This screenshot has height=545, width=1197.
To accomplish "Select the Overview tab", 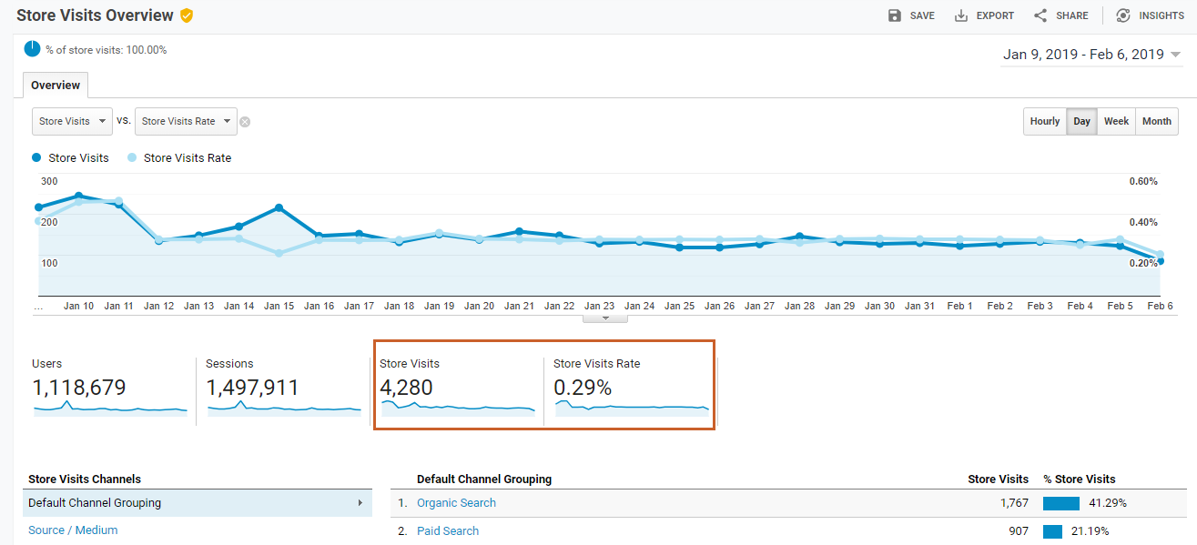I will pyautogui.click(x=56, y=85).
